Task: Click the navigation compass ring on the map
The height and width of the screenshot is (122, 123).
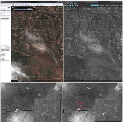Action: coord(60,9)
